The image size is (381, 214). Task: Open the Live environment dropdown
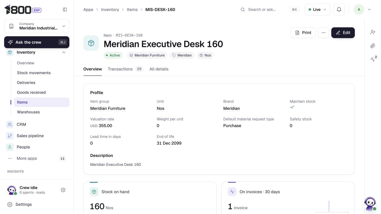(317, 10)
